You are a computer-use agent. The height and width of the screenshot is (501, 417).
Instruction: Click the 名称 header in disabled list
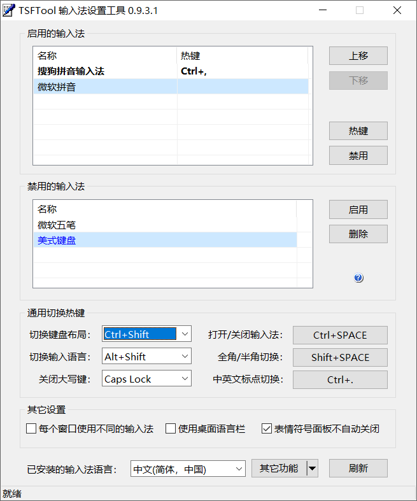(165, 209)
